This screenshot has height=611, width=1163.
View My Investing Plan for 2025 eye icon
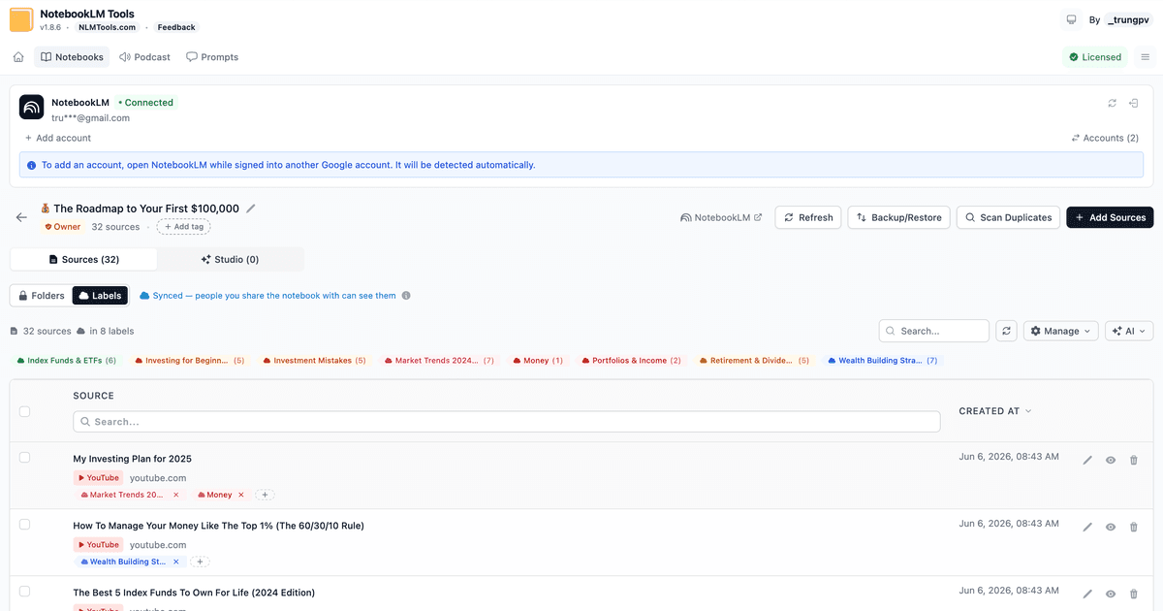click(1111, 461)
